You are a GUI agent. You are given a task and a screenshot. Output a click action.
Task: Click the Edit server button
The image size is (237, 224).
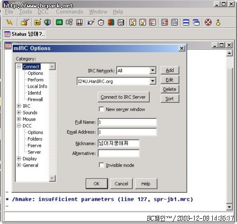[170, 80]
